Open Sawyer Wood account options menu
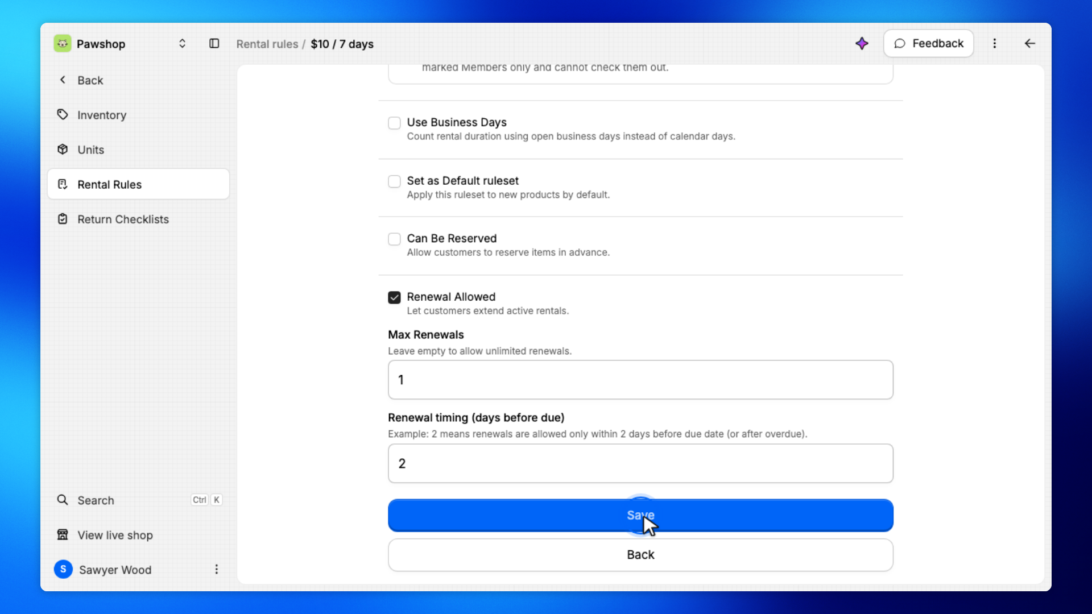Image resolution: width=1092 pixels, height=614 pixels. click(x=216, y=569)
